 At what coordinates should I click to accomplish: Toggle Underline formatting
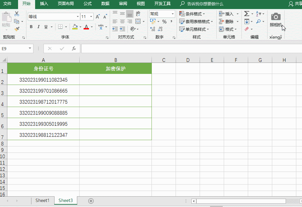pos(46,27)
